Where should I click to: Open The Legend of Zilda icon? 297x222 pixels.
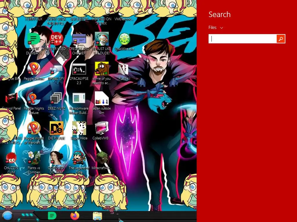79,158
